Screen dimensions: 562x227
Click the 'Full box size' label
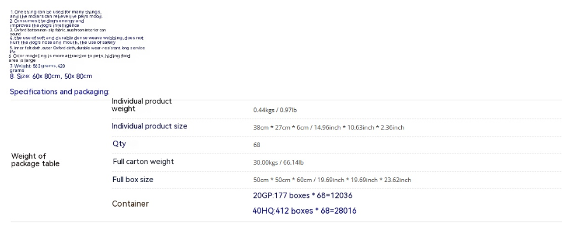coord(132,180)
